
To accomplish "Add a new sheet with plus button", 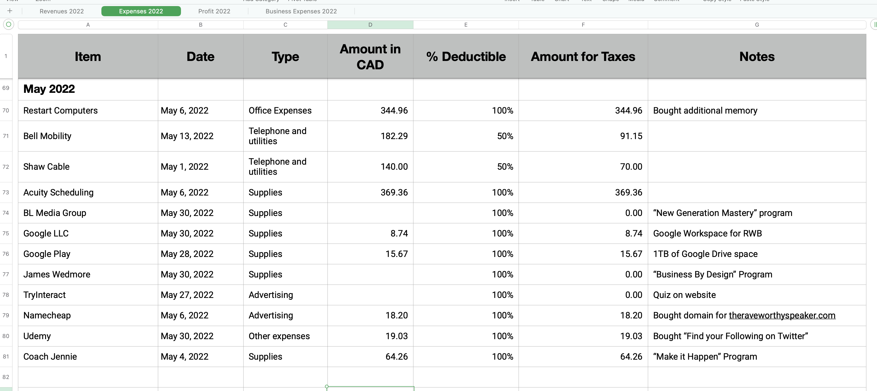I will 10,11.
